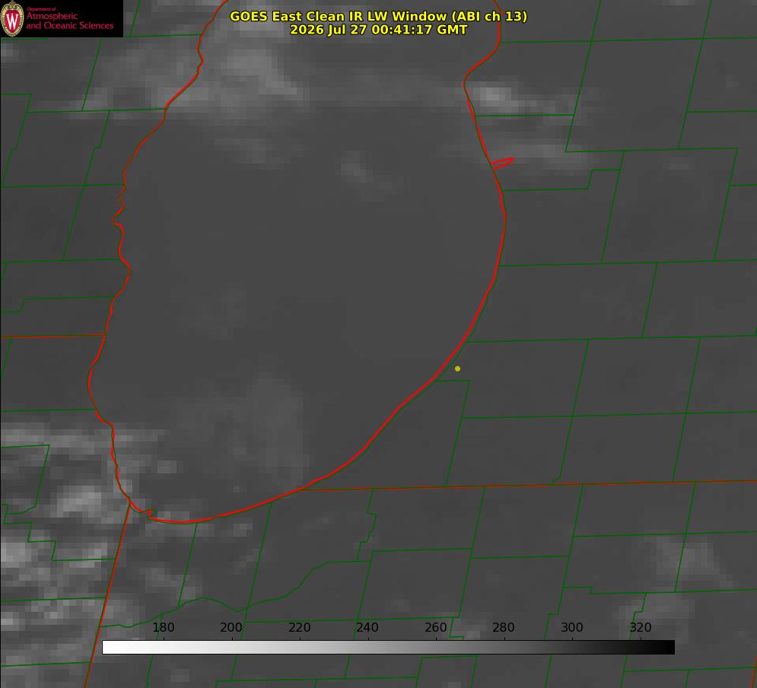Select the small red looped inlet on east shoreline
The width and height of the screenshot is (757, 688).
click(x=502, y=163)
